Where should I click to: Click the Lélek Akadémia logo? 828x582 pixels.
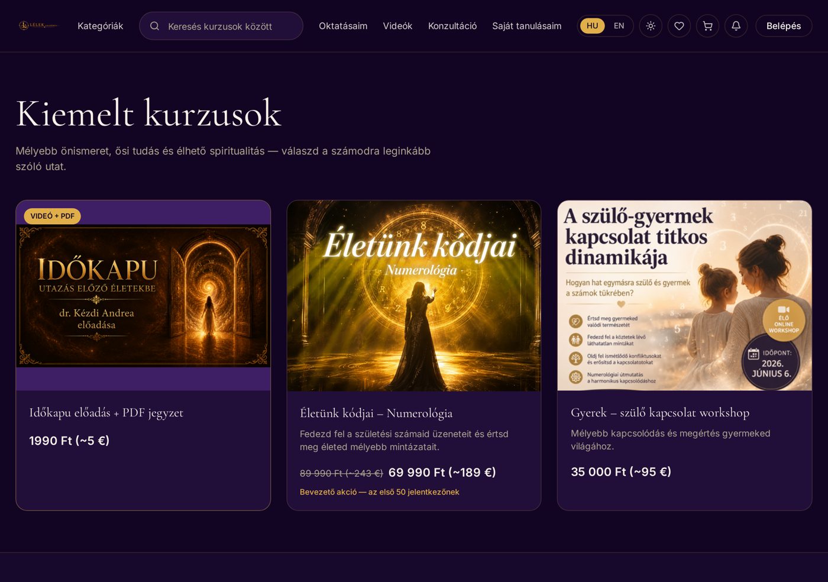(38, 26)
